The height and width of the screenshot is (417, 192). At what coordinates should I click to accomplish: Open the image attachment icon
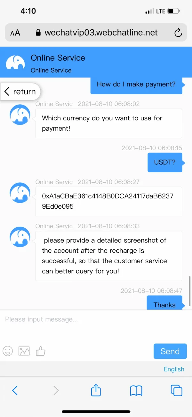[x=24, y=351]
